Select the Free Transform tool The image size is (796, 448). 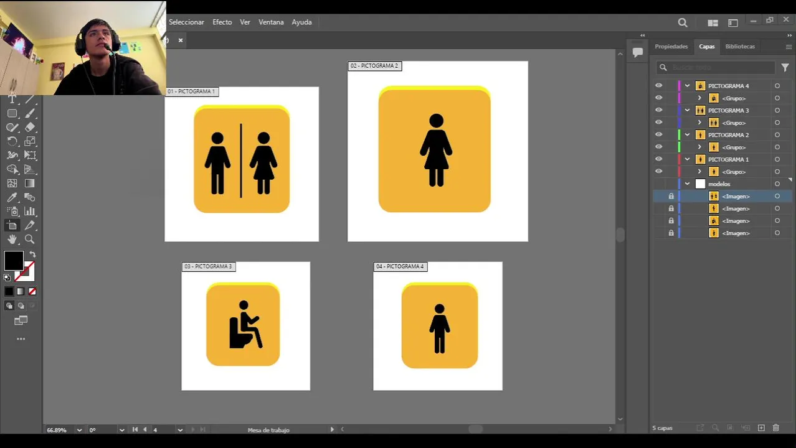coord(30,156)
